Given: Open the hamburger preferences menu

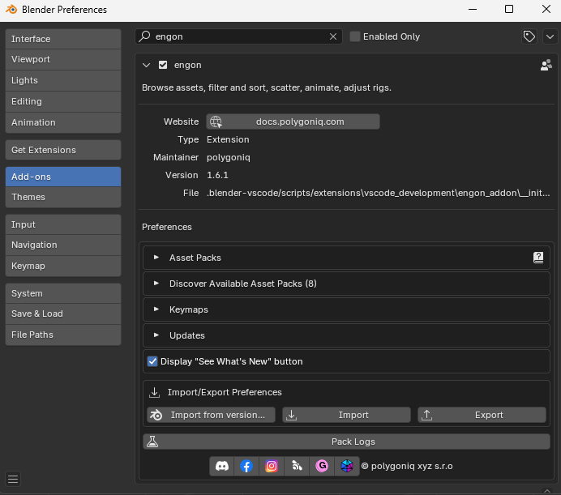Looking at the screenshot, I should coord(13,479).
